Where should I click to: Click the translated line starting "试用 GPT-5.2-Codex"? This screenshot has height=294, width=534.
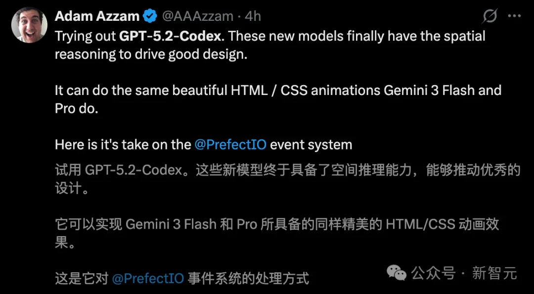[x=287, y=170]
